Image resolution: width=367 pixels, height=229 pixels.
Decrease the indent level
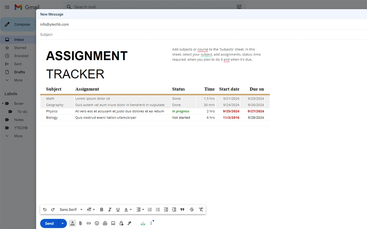[166, 209]
